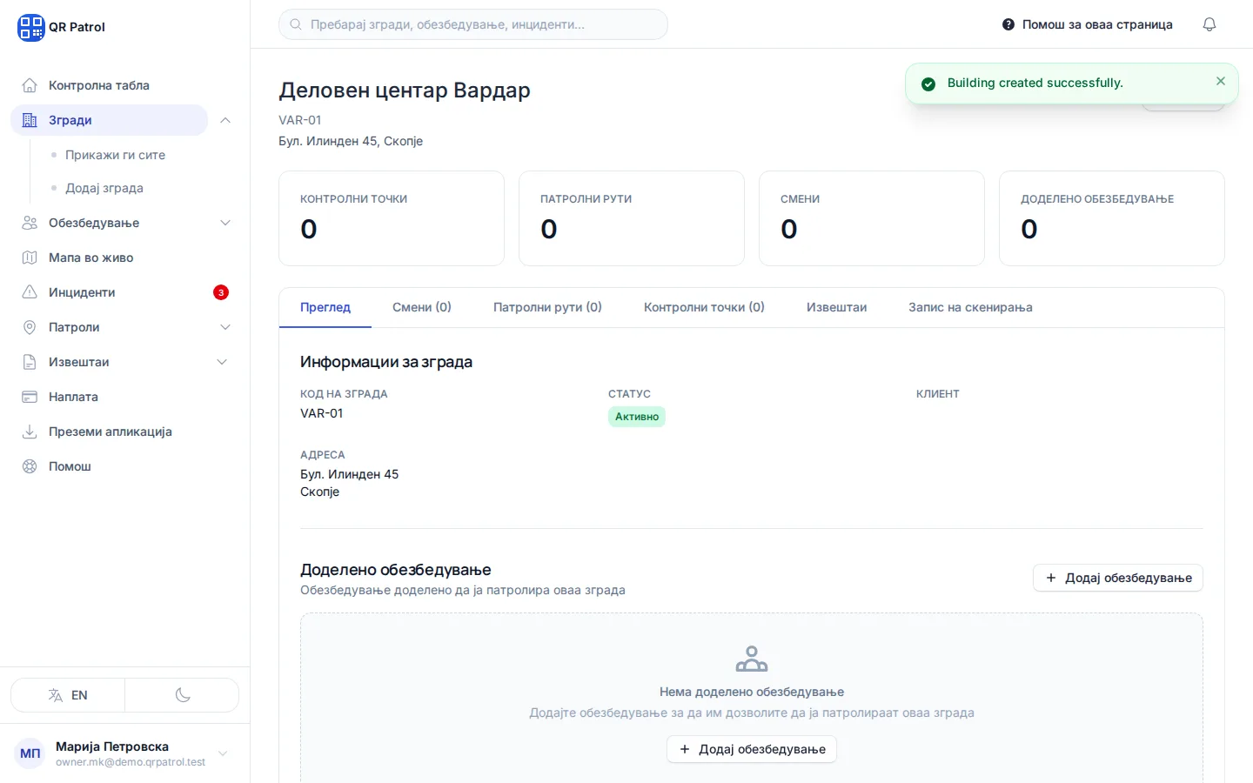Open Прикажи ги сите submenu link

[115, 155]
